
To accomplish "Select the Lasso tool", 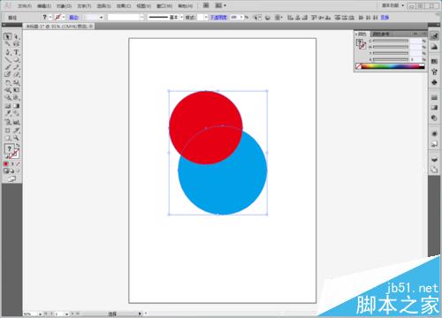I will click(17, 44).
